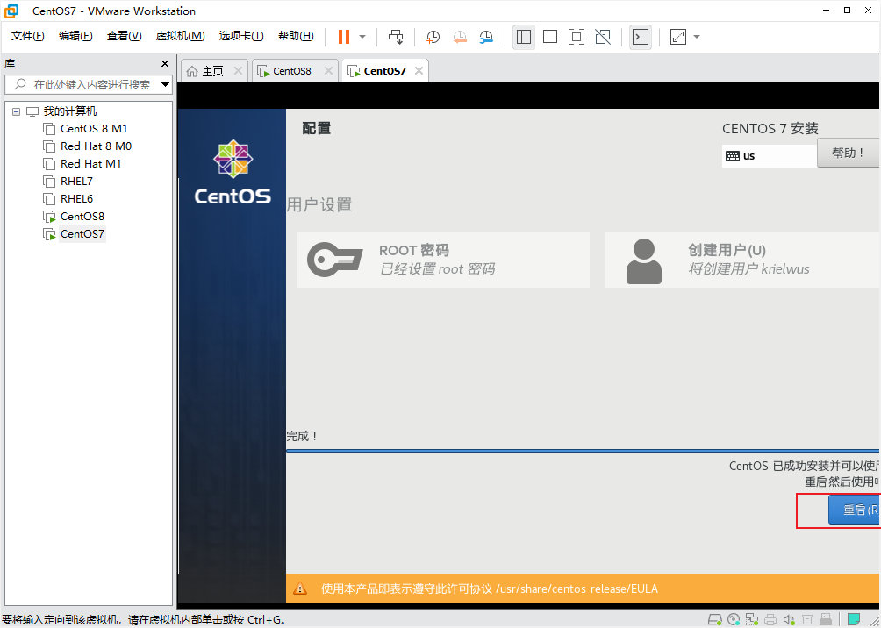Screen dimensions: 881x628
Task: Close the CentOS8 tab
Action: (x=329, y=71)
